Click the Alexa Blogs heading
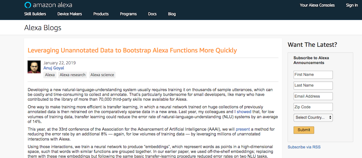 43,28
